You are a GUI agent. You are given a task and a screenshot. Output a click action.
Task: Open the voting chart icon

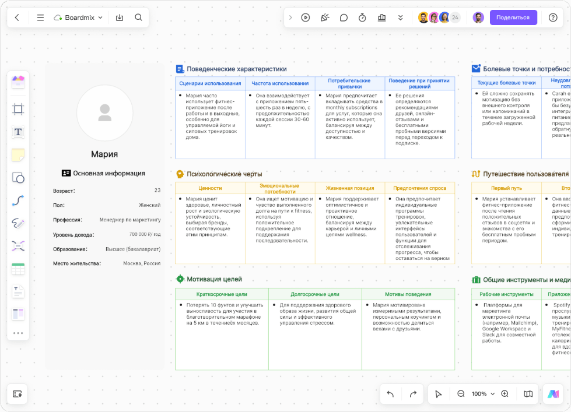[x=381, y=17]
